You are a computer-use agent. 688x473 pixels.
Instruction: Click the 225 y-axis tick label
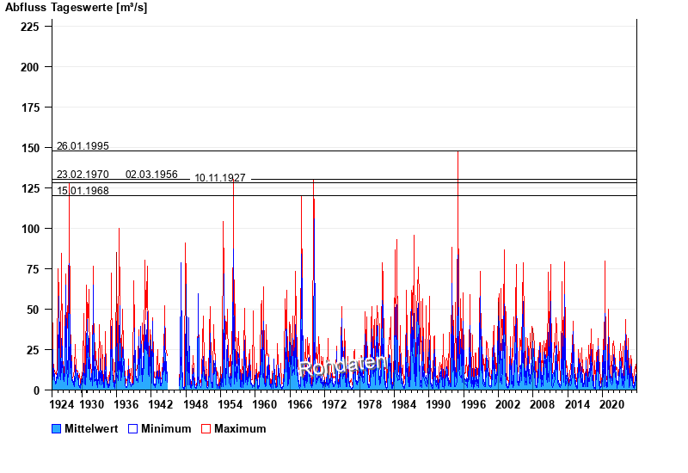(32, 27)
